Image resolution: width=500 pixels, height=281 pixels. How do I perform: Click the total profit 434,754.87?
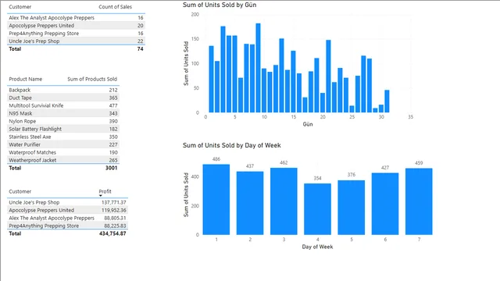pyautogui.click(x=112, y=233)
